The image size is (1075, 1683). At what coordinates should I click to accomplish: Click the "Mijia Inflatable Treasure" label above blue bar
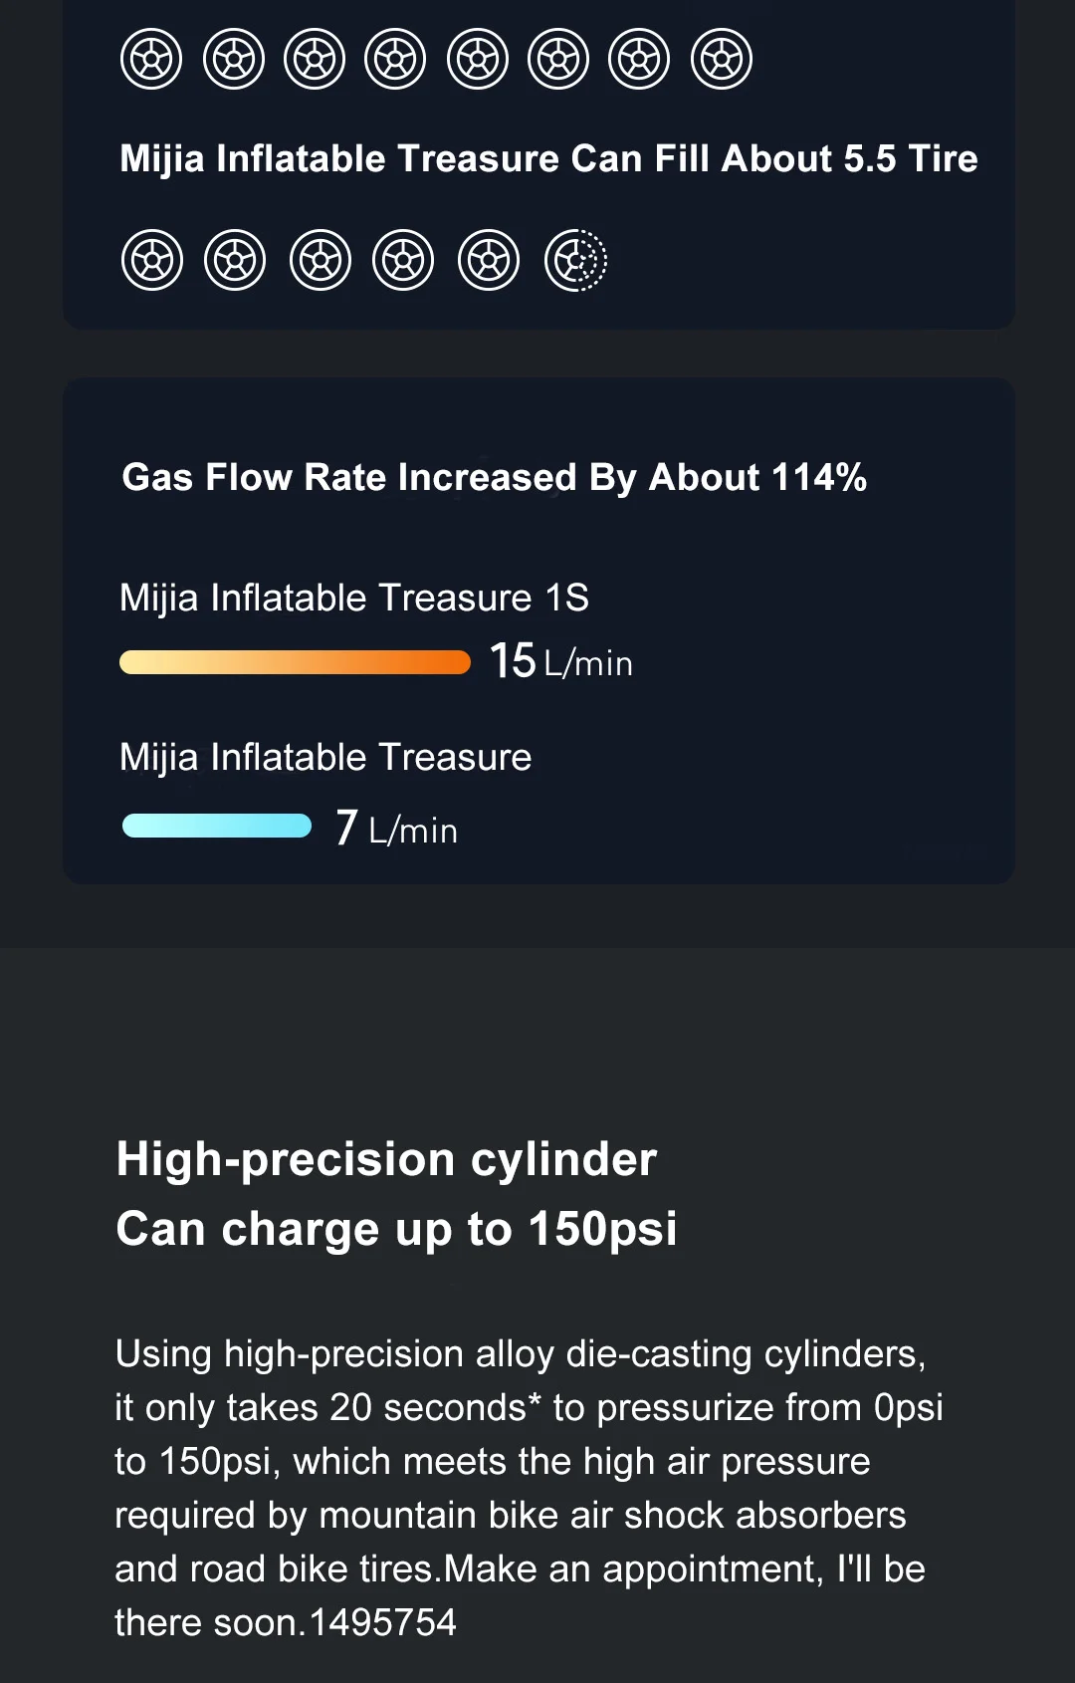pyautogui.click(x=325, y=757)
